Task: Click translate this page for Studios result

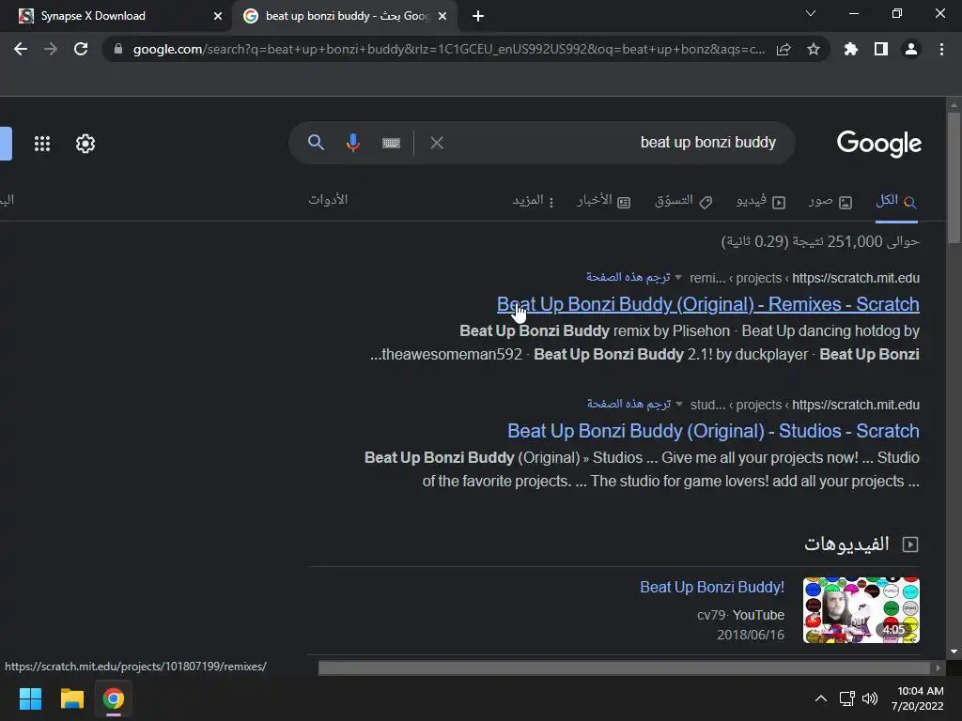Action: 628,404
